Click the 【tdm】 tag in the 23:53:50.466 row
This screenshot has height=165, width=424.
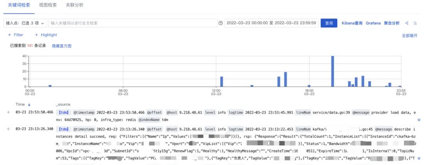tap(64, 112)
